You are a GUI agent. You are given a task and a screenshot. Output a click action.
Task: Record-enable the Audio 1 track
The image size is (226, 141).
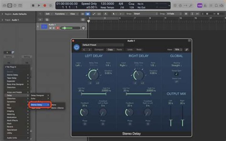click(58, 28)
